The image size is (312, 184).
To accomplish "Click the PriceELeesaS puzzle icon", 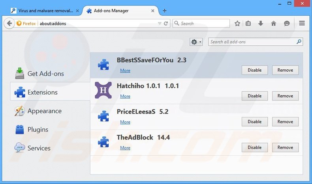I will (103, 116).
